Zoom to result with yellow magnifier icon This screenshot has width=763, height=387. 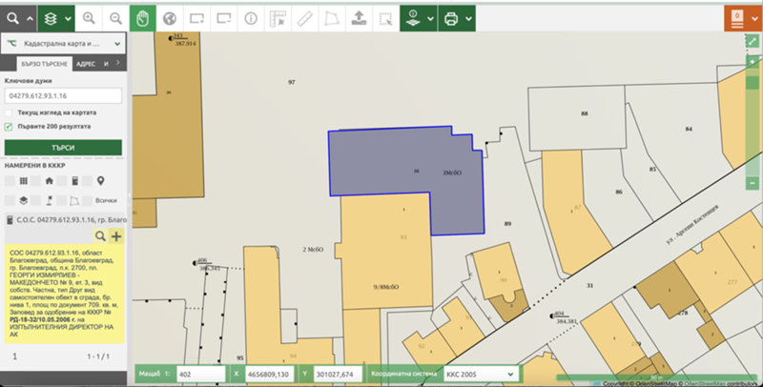(100, 235)
